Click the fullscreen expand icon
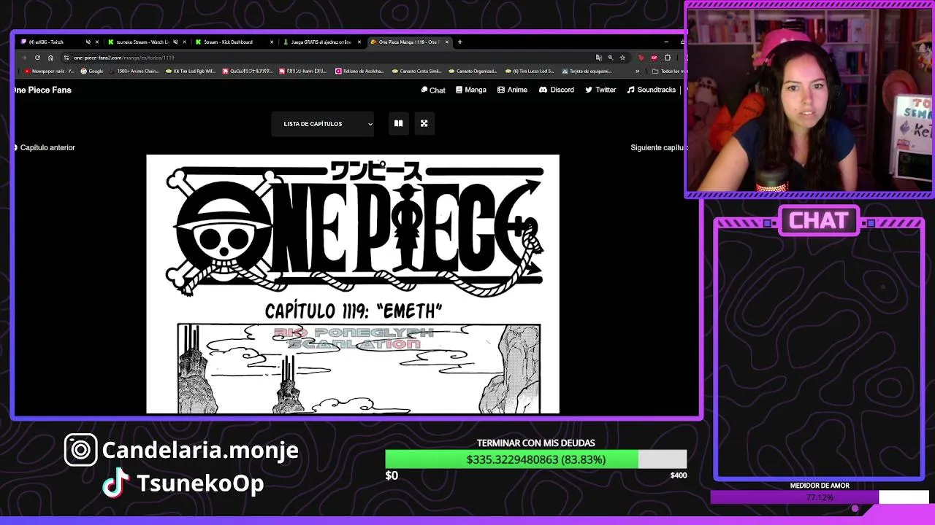The image size is (935, 525). click(424, 123)
